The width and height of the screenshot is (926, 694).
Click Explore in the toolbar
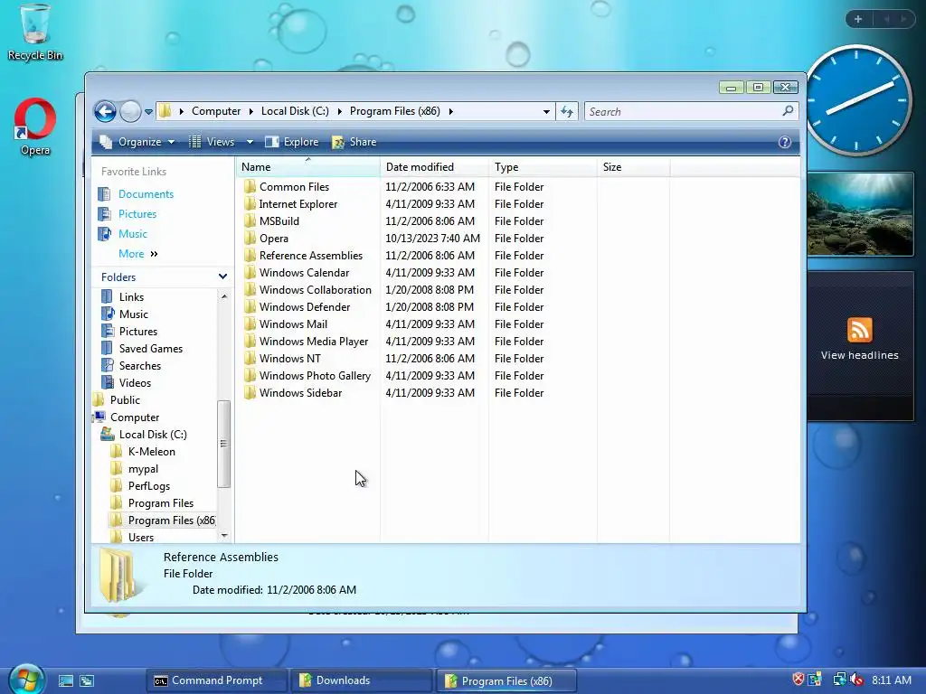(292, 142)
